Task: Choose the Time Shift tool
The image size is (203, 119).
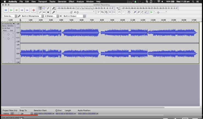Action: pos(44,12)
